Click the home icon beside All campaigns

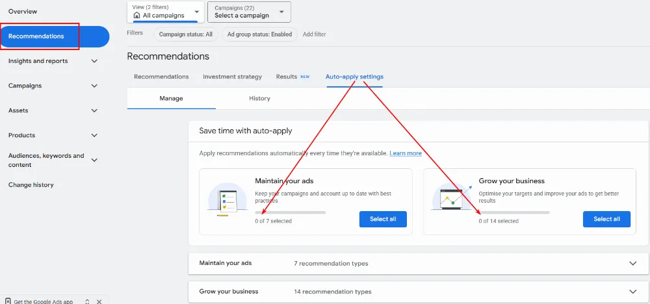136,16
